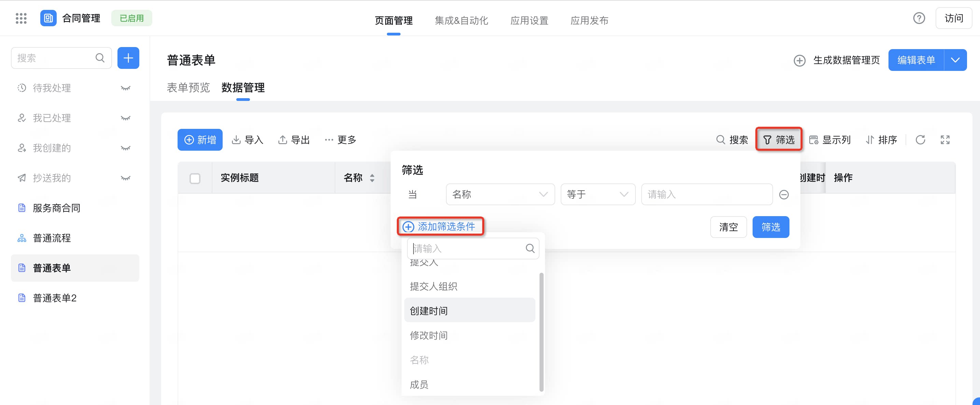
Task: Open the 集成&自动化 tab
Action: [461, 20]
